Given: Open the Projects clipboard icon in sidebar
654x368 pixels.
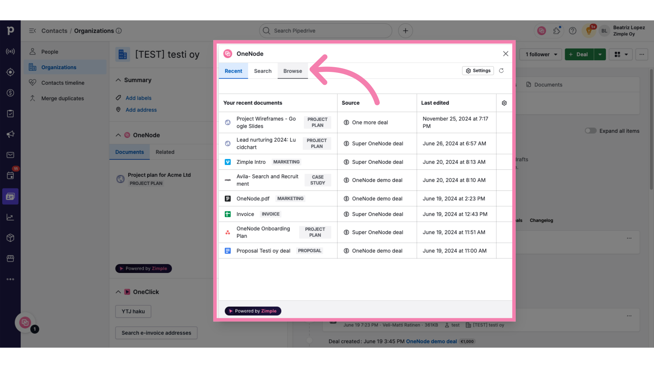Looking at the screenshot, I should (10, 113).
